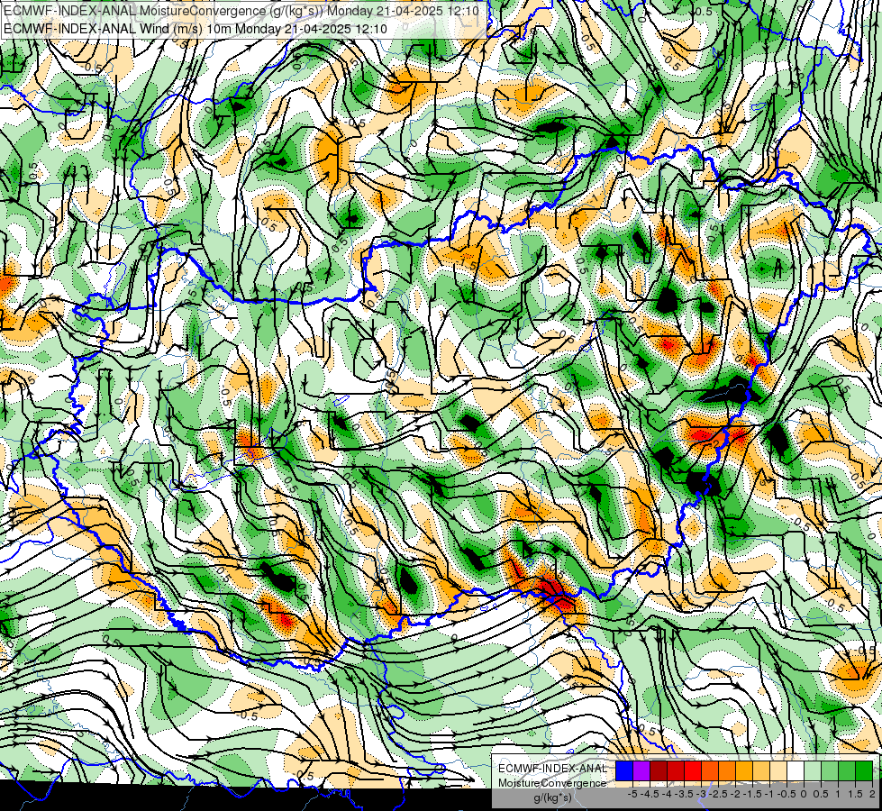Screen dimensions: 882x811
Task: Click the darkest green swatch ending at 2
Action: (x=864, y=771)
